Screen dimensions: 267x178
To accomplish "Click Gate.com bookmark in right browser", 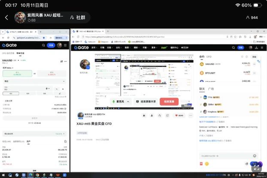I will click(90, 42).
